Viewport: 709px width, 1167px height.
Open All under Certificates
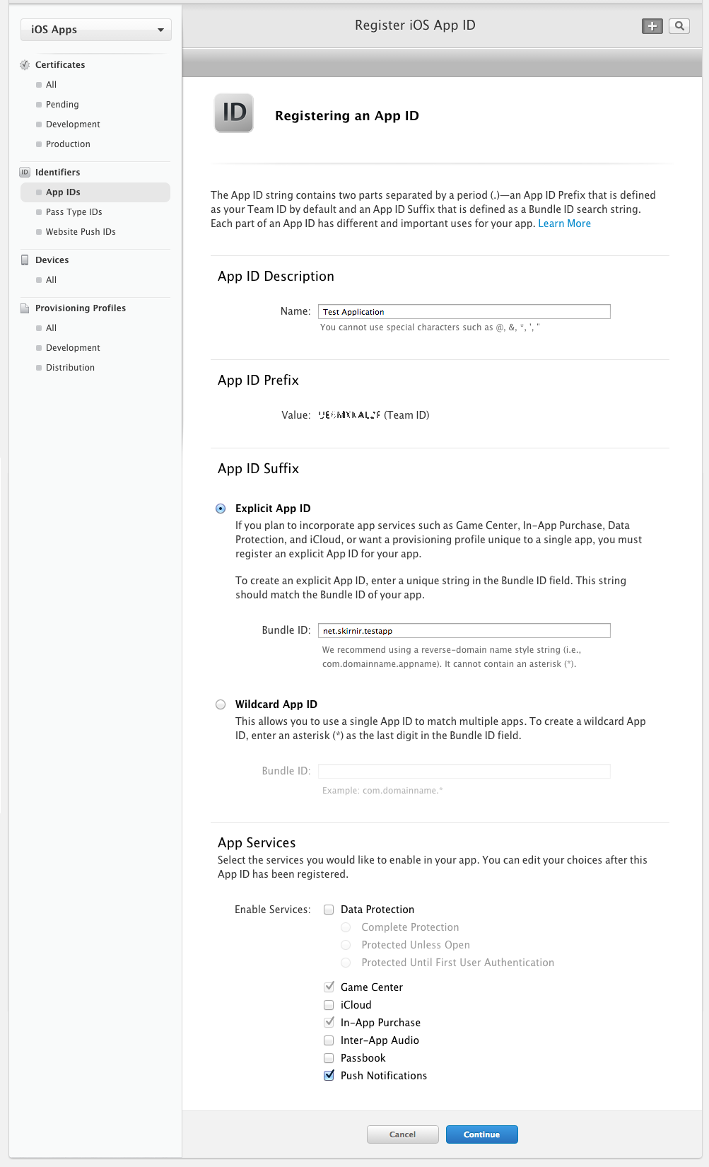(51, 85)
